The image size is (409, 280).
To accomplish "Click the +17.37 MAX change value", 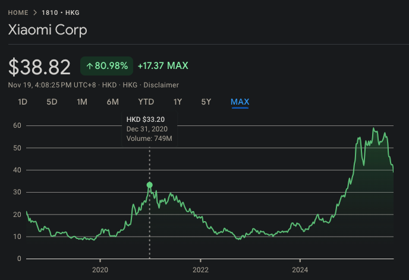I will [163, 66].
